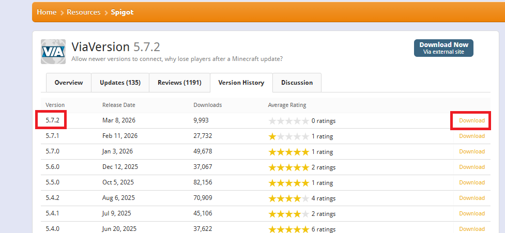Click the five-star rating for version 5.6.0
The height and width of the screenshot is (233, 505).
pyautogui.click(x=288, y=167)
